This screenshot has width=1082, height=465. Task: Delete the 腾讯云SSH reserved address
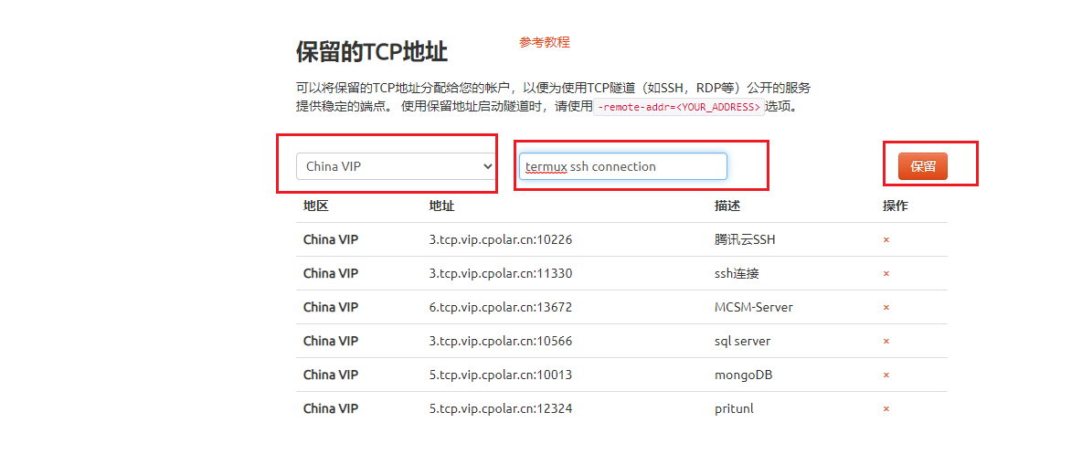[886, 240]
